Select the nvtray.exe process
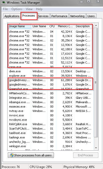This screenshot has width=103, height=169. pos(51,111)
